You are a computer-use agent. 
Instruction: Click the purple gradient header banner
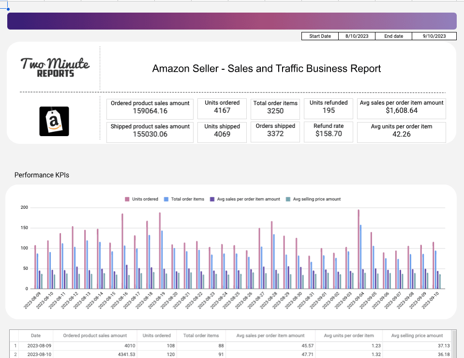[x=232, y=21]
